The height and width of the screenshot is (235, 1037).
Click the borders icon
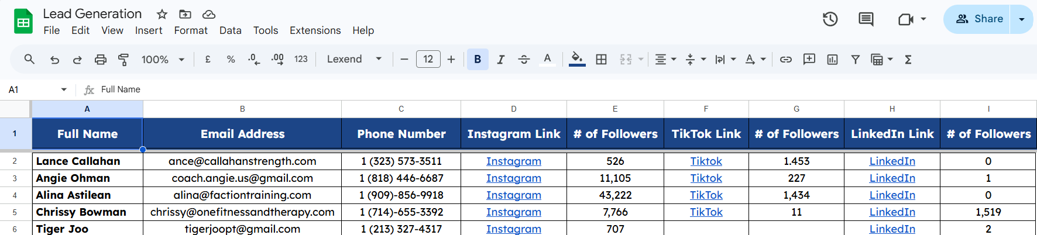(601, 59)
